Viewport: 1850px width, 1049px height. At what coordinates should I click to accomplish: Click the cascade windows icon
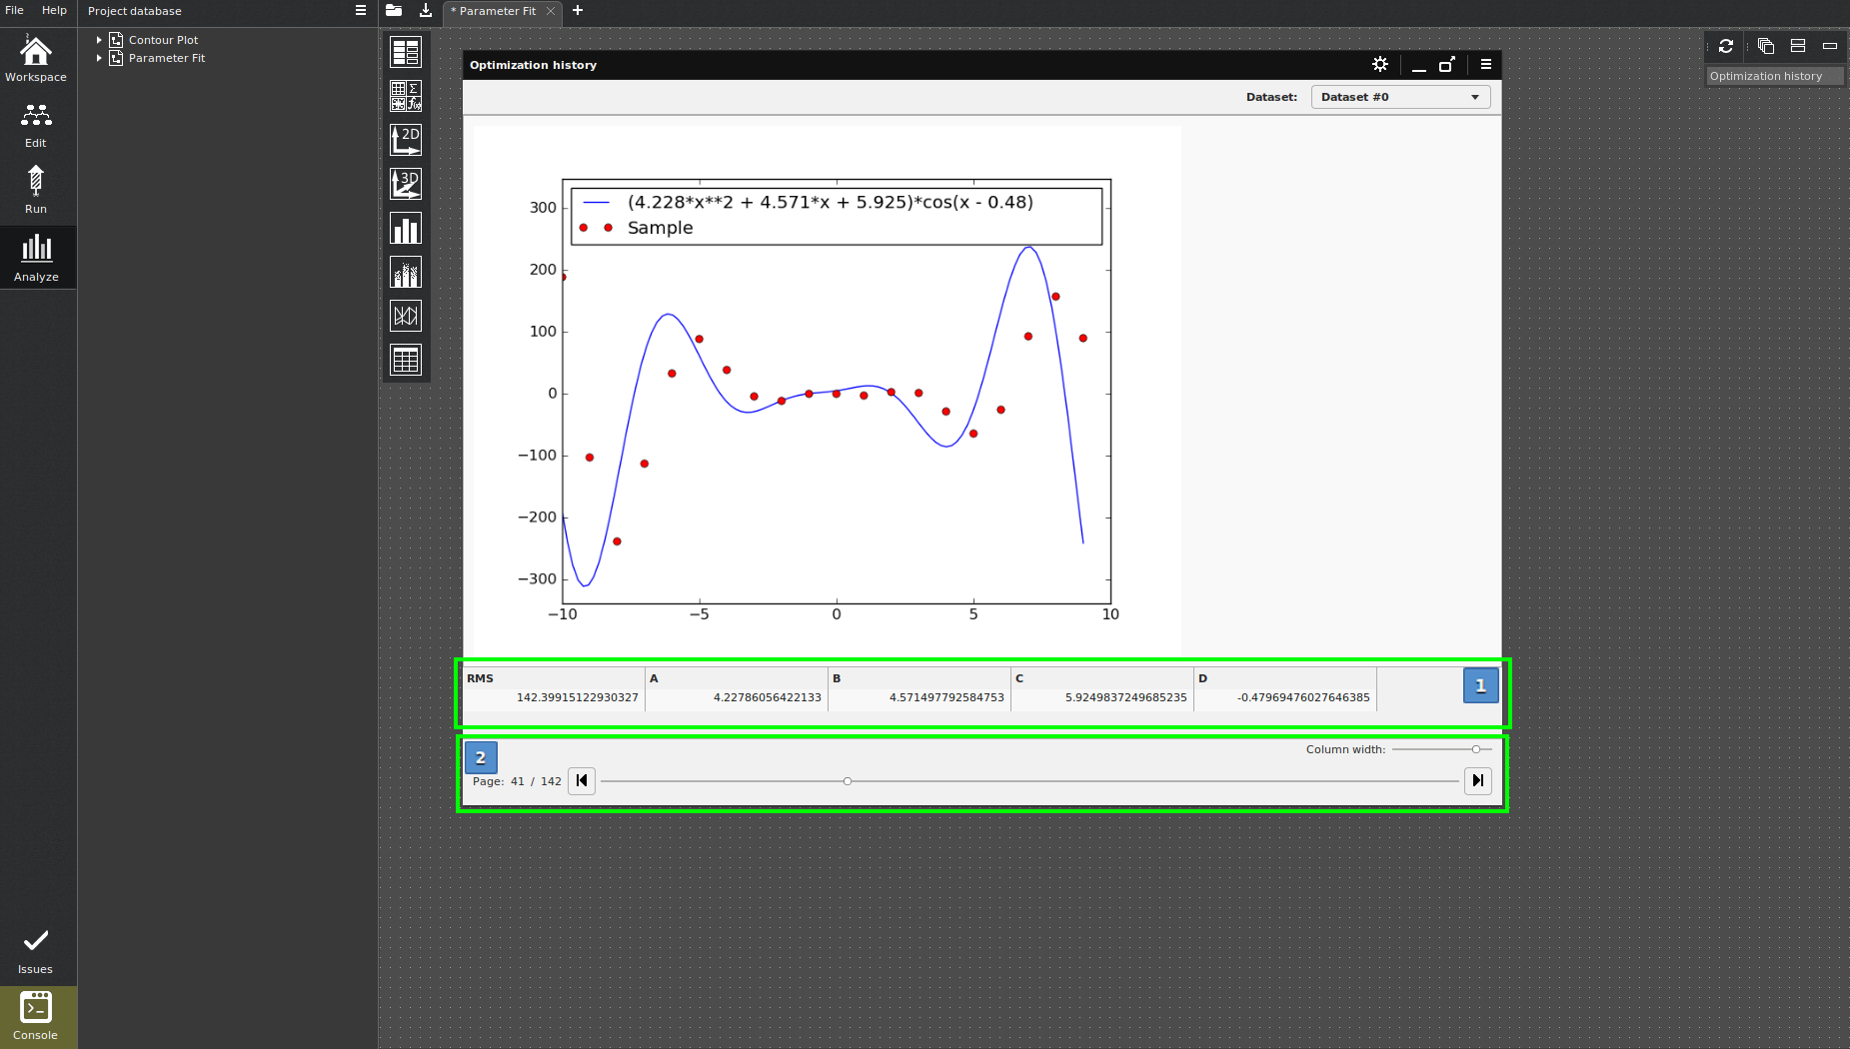point(1766,46)
